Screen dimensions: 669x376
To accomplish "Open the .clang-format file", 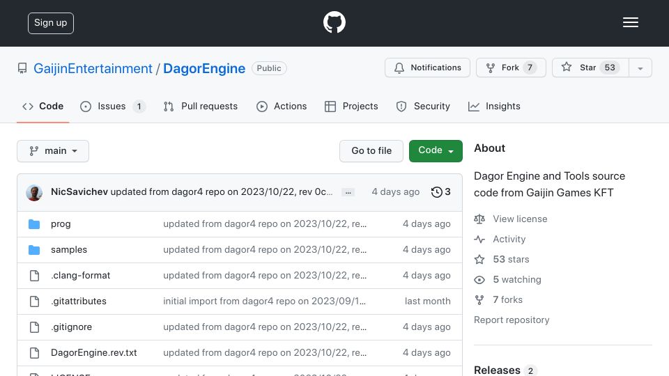I will [x=80, y=276].
